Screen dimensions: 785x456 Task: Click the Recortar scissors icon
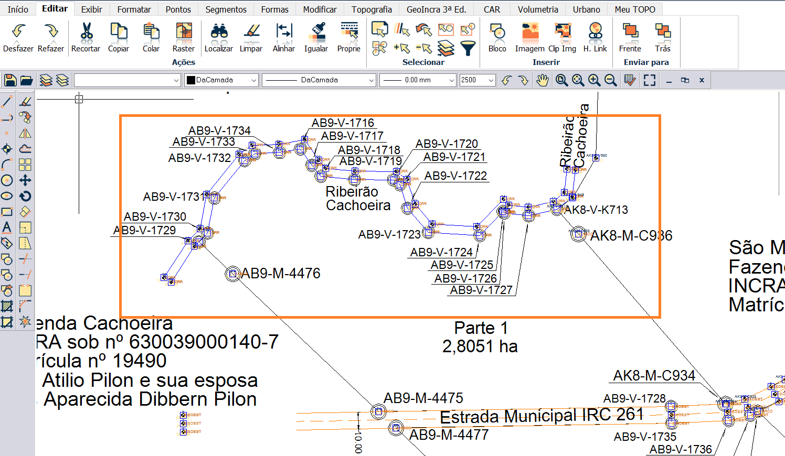86,32
